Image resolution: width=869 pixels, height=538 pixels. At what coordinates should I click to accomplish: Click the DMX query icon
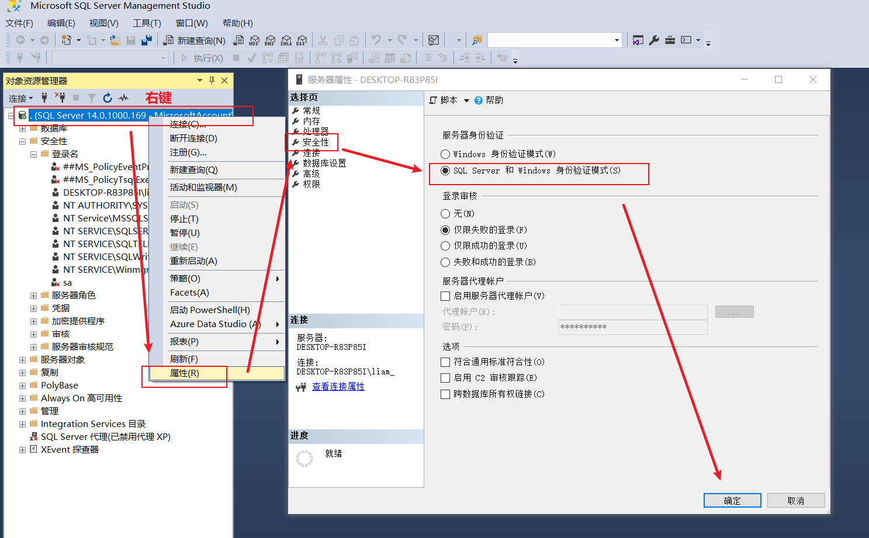click(270, 40)
